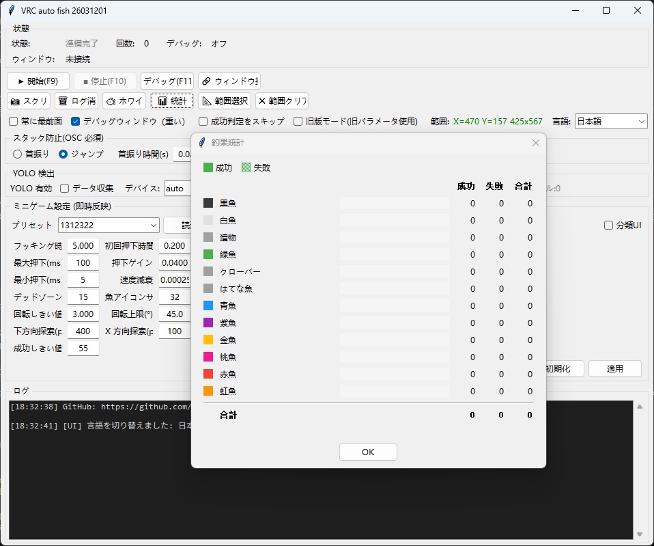Click the ウィンドウ link button
This screenshot has height=546, width=654.
(x=229, y=81)
